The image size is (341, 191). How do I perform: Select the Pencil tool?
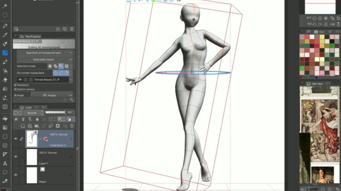[5, 35]
